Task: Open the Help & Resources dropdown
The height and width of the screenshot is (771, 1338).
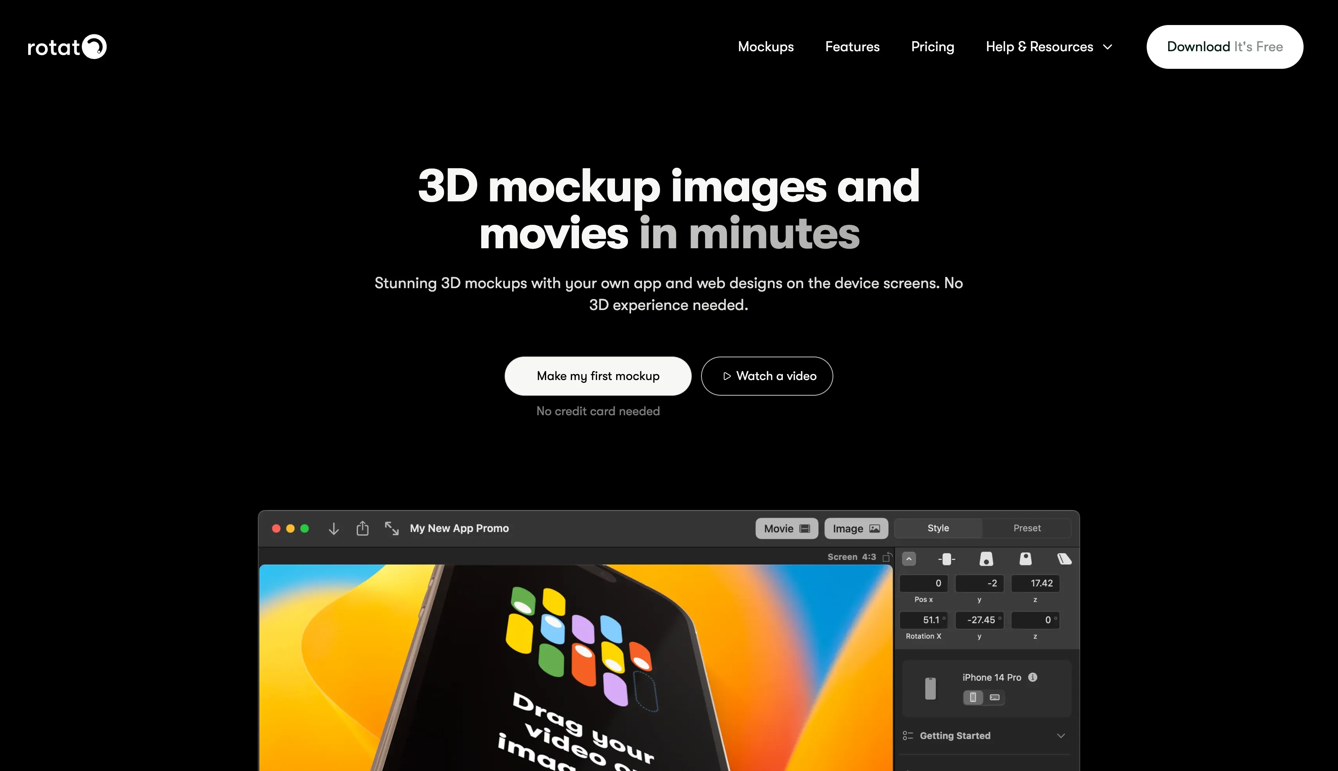Action: coord(1048,47)
